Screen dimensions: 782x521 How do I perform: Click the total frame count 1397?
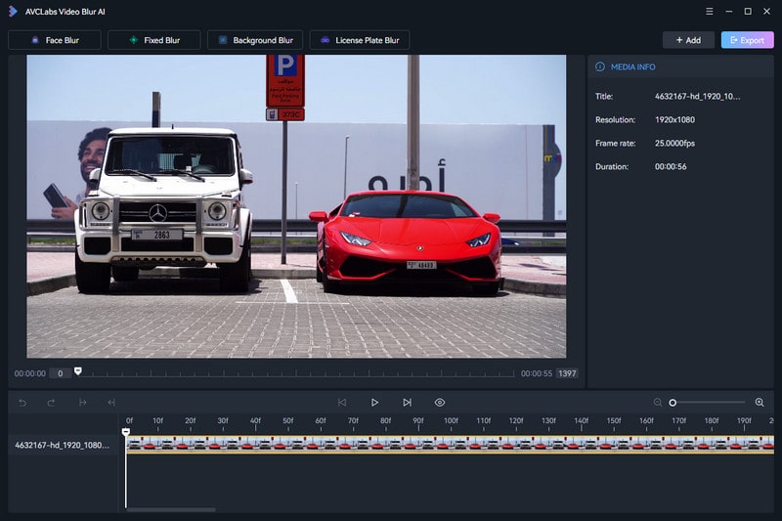567,373
